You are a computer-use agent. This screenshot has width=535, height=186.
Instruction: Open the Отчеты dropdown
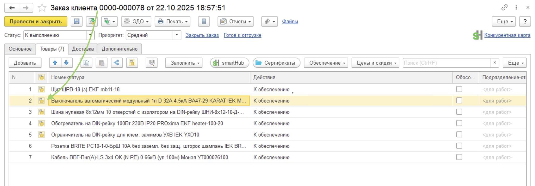click(235, 21)
